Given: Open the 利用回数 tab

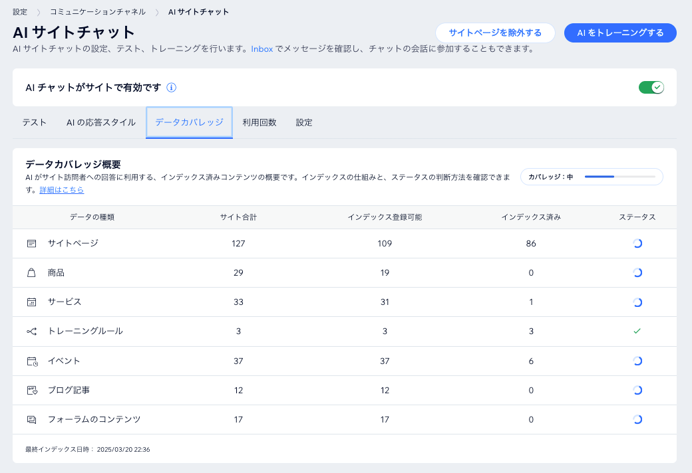Looking at the screenshot, I should (259, 122).
